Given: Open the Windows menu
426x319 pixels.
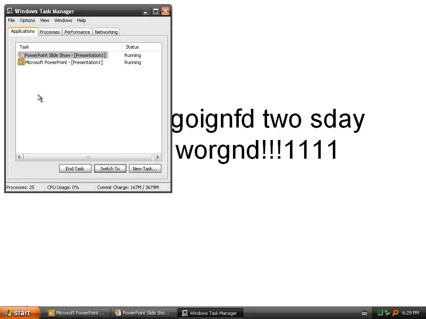Looking at the screenshot, I should coord(63,20).
